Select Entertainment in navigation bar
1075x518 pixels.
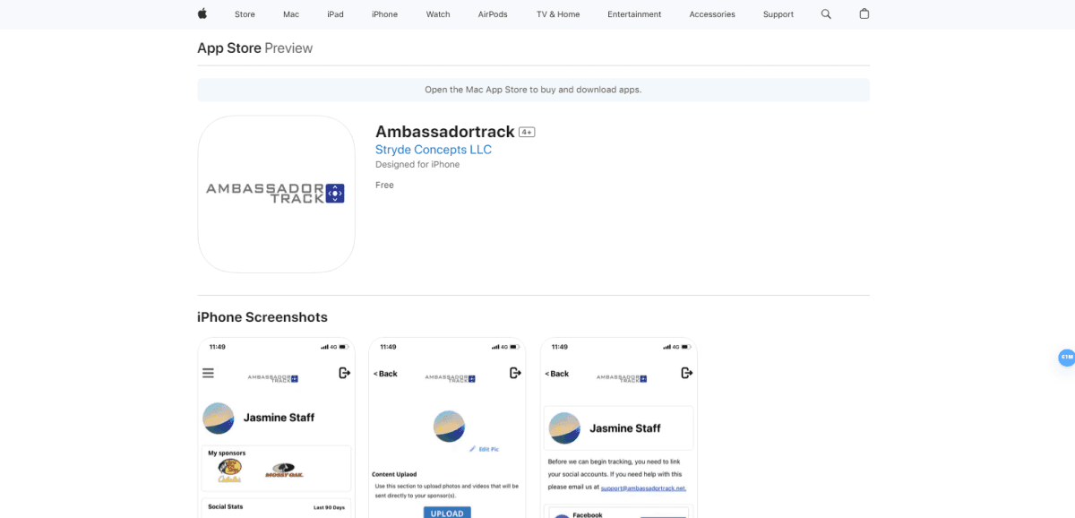(634, 14)
